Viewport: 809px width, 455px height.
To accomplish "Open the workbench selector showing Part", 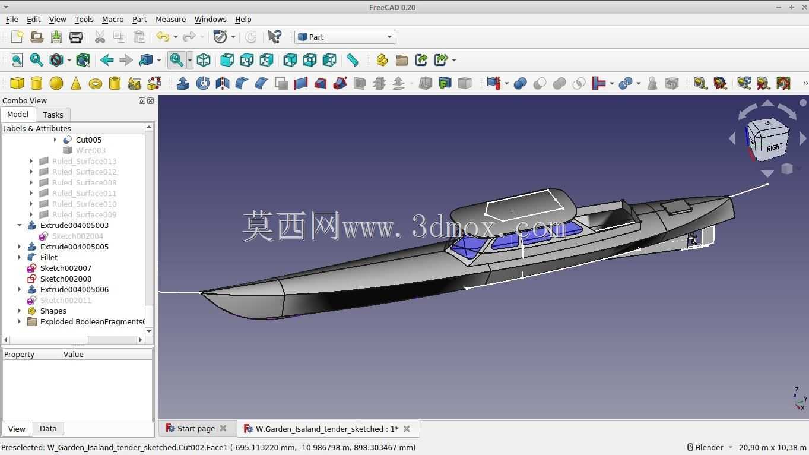I will pyautogui.click(x=345, y=37).
